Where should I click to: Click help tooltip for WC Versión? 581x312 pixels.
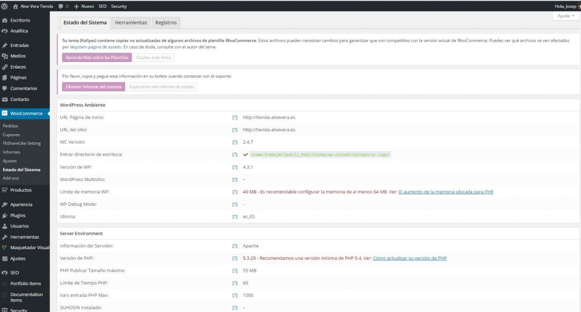pyautogui.click(x=235, y=143)
